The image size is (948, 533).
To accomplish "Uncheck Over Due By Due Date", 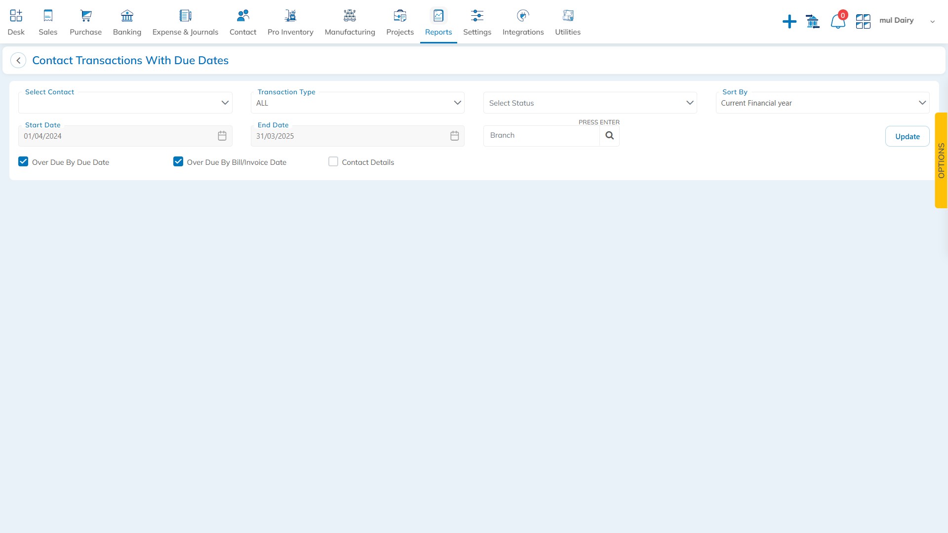I will tap(23, 162).
